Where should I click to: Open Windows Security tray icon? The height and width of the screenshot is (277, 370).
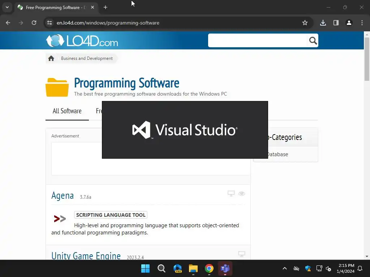[308, 268]
